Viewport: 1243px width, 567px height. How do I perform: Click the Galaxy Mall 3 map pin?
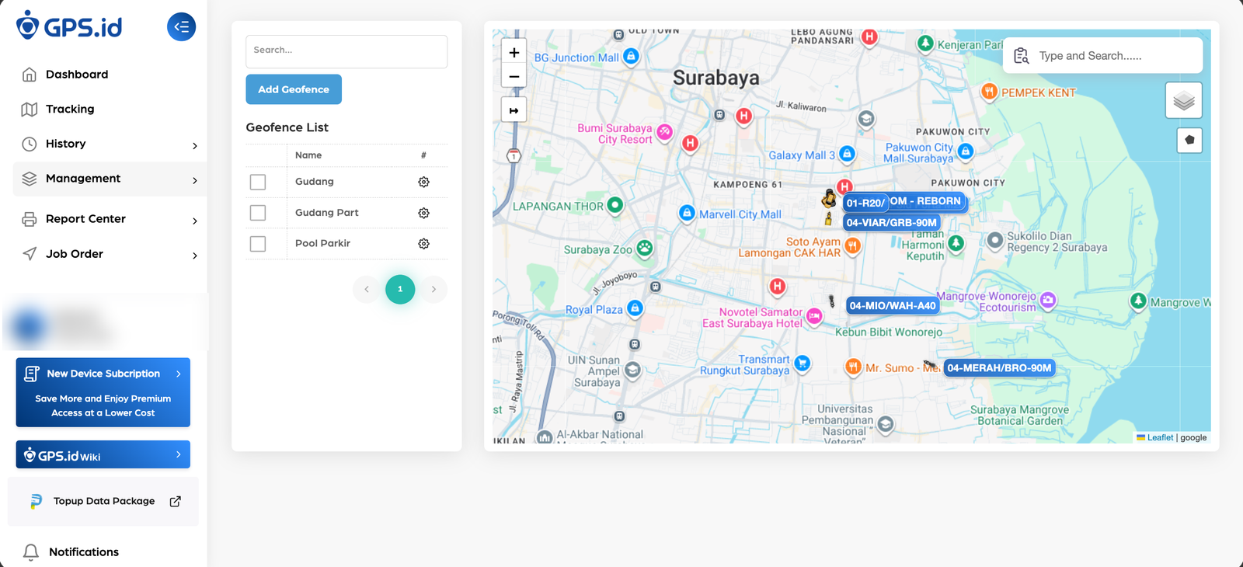tap(848, 154)
